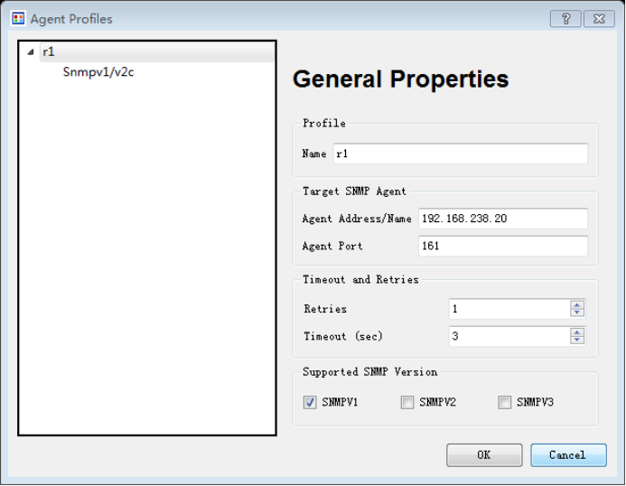Open the help question mark button
This screenshot has width=626, height=486.
click(x=565, y=18)
